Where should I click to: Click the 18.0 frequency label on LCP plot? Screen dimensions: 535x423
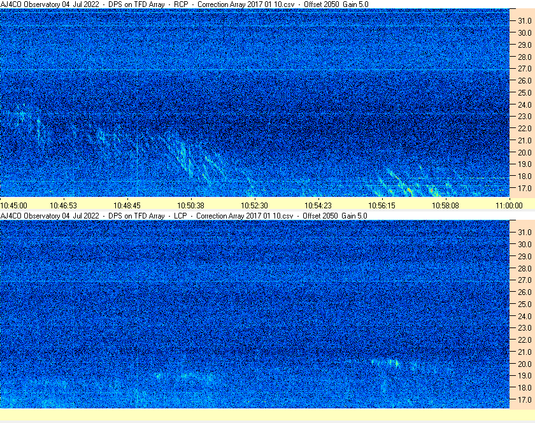(525, 387)
